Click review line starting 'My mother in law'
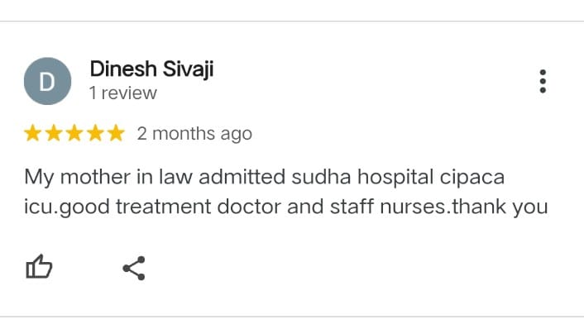The height and width of the screenshot is (324, 584). click(265, 177)
